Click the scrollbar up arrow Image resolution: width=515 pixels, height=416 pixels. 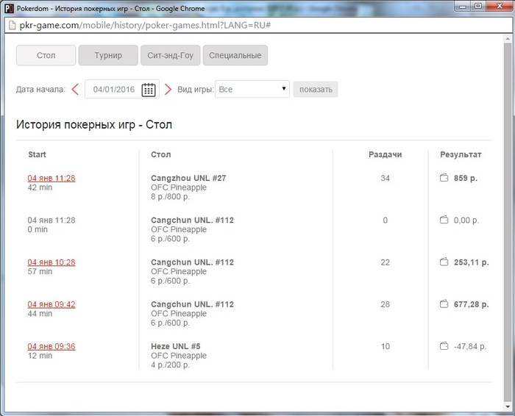(508, 38)
